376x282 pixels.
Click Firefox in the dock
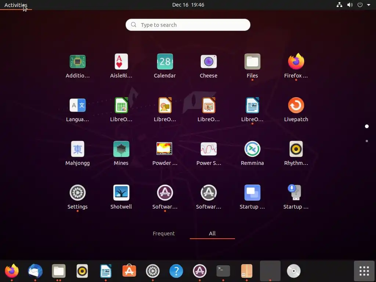coord(12,271)
